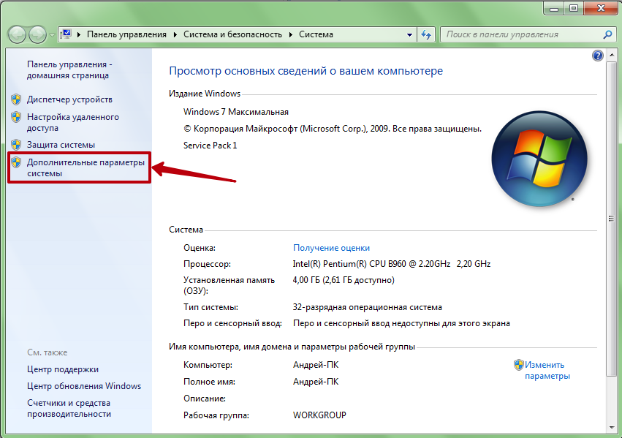This screenshot has height=438, width=622.
Task: Click the computer icon in address bar
Action: (67, 34)
